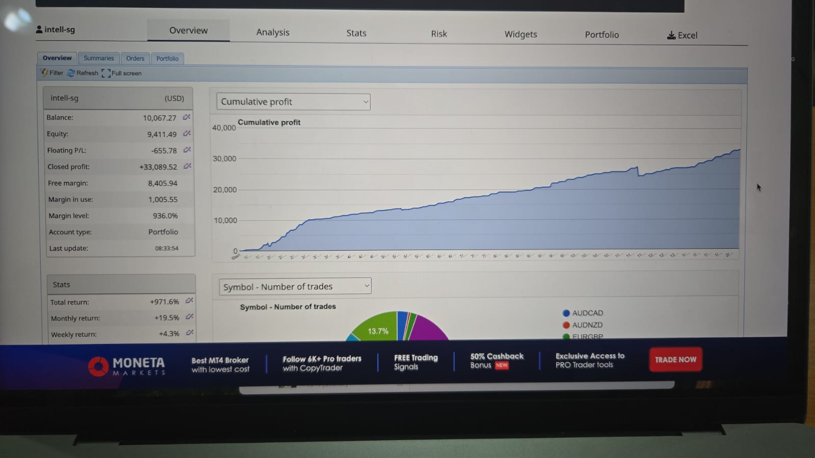Open the Cumulative profit chart dropdown
The height and width of the screenshot is (458, 815).
point(294,102)
